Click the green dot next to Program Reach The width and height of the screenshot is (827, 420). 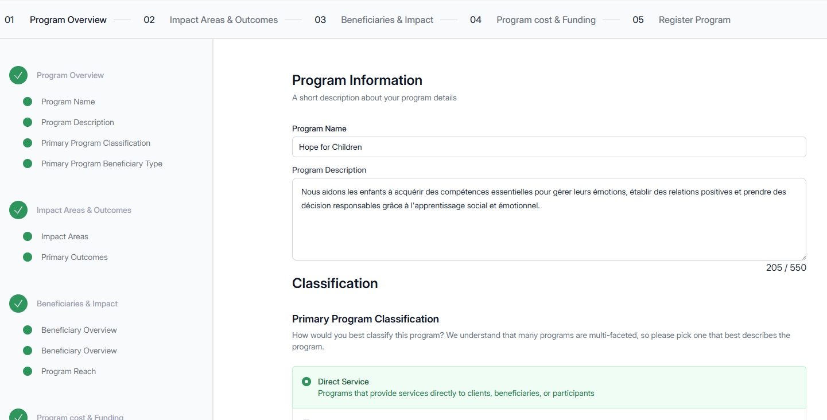coord(28,371)
